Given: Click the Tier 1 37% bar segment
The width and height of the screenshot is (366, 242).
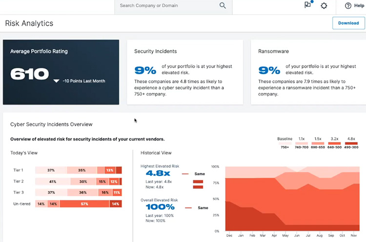Looking at the screenshot, I should click(x=51, y=170).
